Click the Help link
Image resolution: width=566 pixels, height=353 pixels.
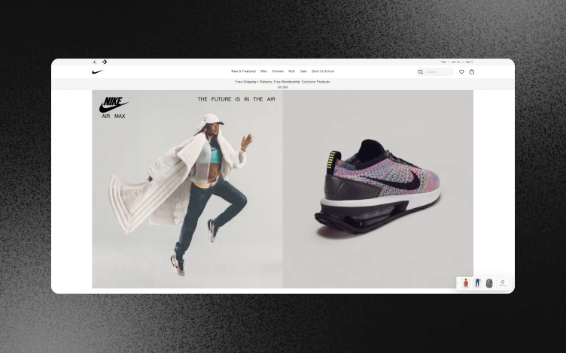(443, 62)
